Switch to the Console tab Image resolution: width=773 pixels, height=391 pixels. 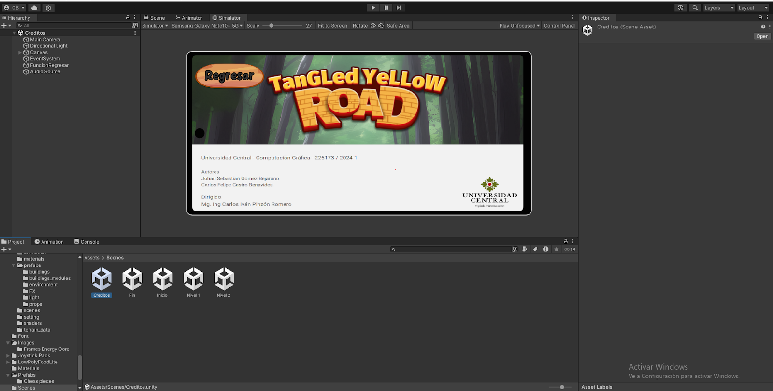(x=86, y=242)
